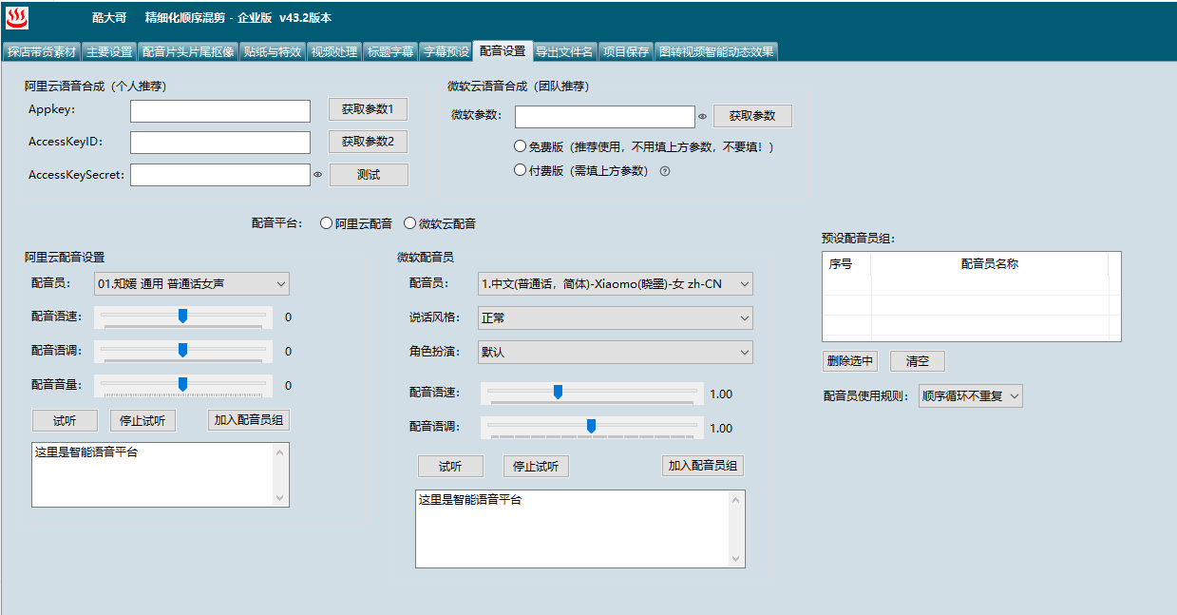Choose 阿里云配音 as the dubbing platform
This screenshot has height=615, width=1177.
pos(326,223)
